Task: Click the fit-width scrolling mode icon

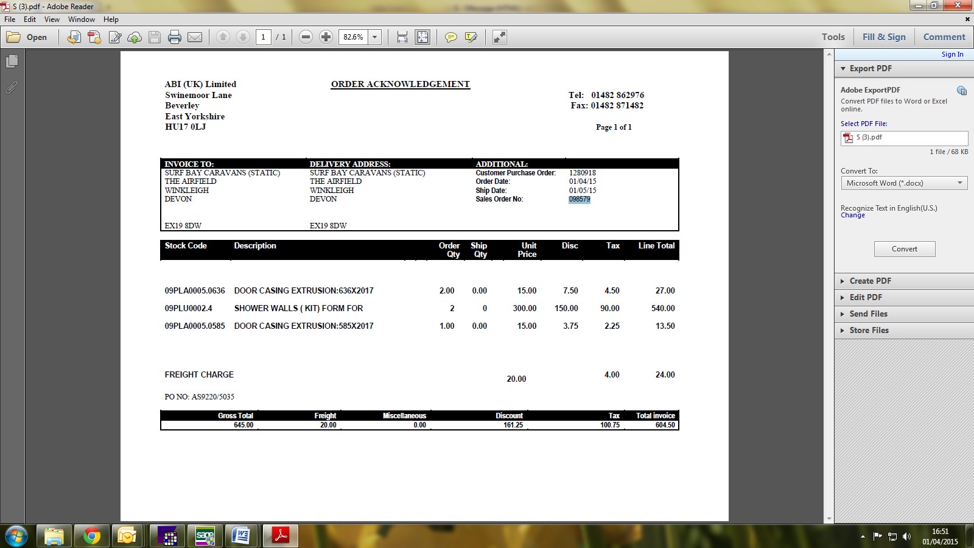Action: pyautogui.click(x=402, y=37)
